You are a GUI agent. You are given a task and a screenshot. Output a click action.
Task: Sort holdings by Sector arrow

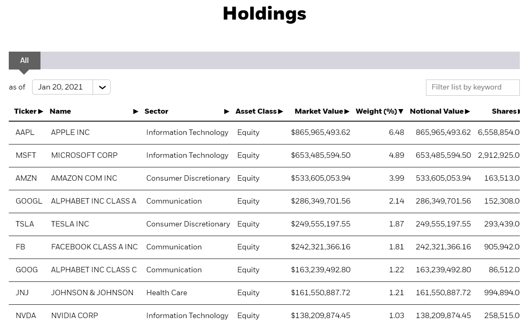pyautogui.click(x=227, y=112)
